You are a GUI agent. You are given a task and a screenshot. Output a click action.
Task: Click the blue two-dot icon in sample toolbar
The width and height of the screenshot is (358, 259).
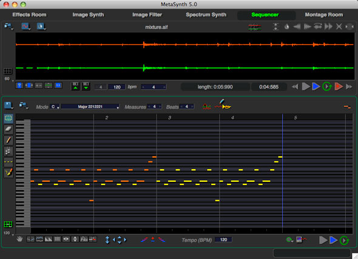(x=58, y=86)
